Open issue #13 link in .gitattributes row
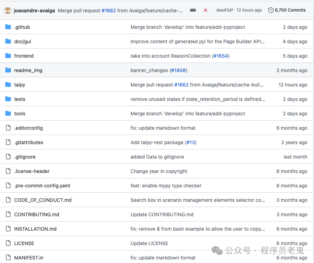Screen dimensions: 314x263 191,142
